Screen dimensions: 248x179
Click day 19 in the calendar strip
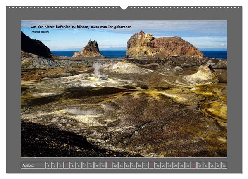(x=157, y=165)
